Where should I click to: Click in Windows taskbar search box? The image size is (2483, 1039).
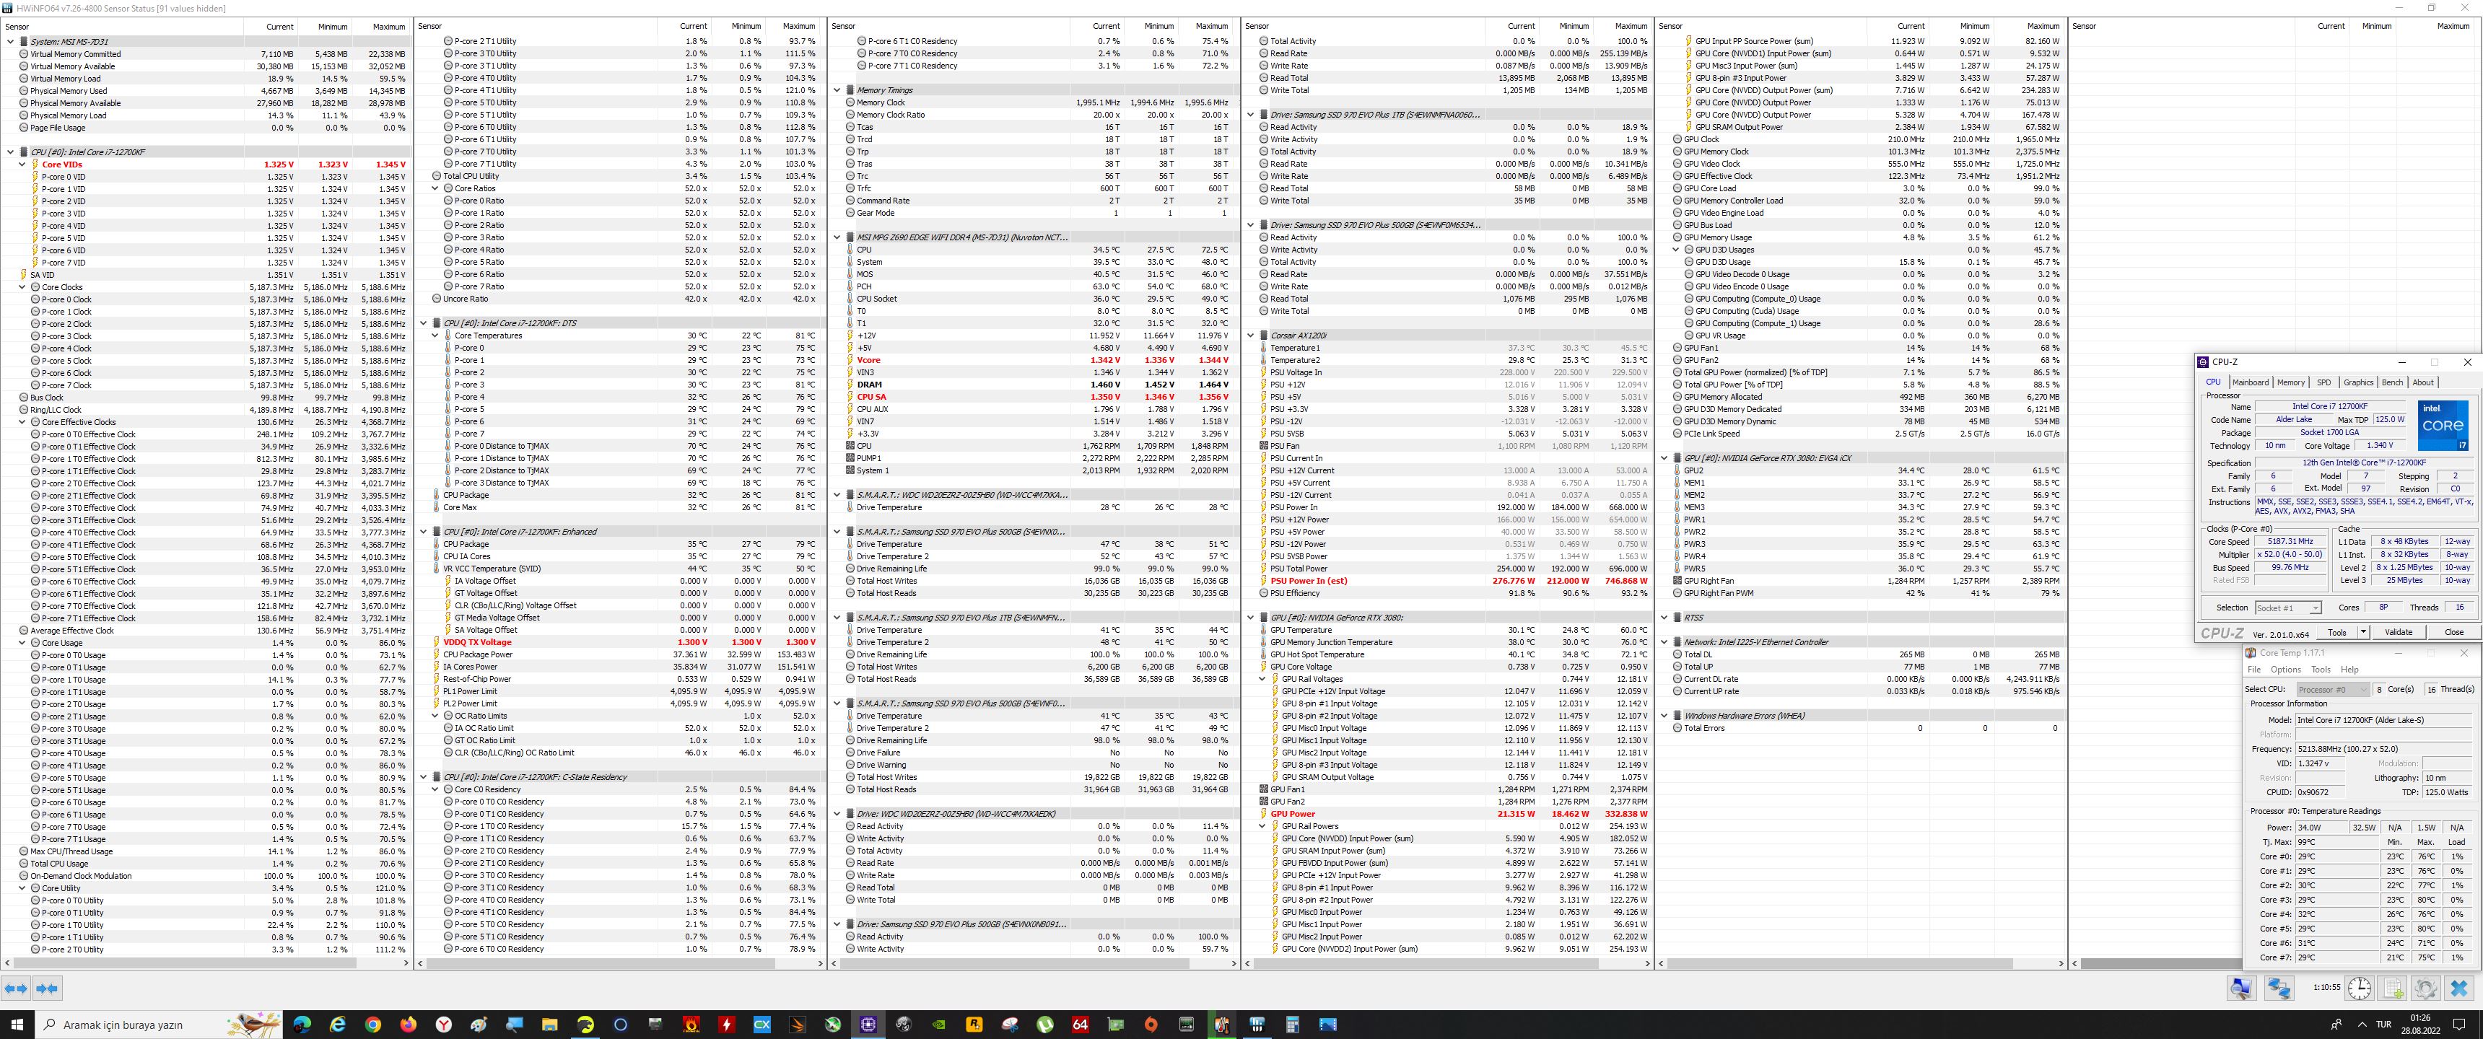[x=159, y=1025]
